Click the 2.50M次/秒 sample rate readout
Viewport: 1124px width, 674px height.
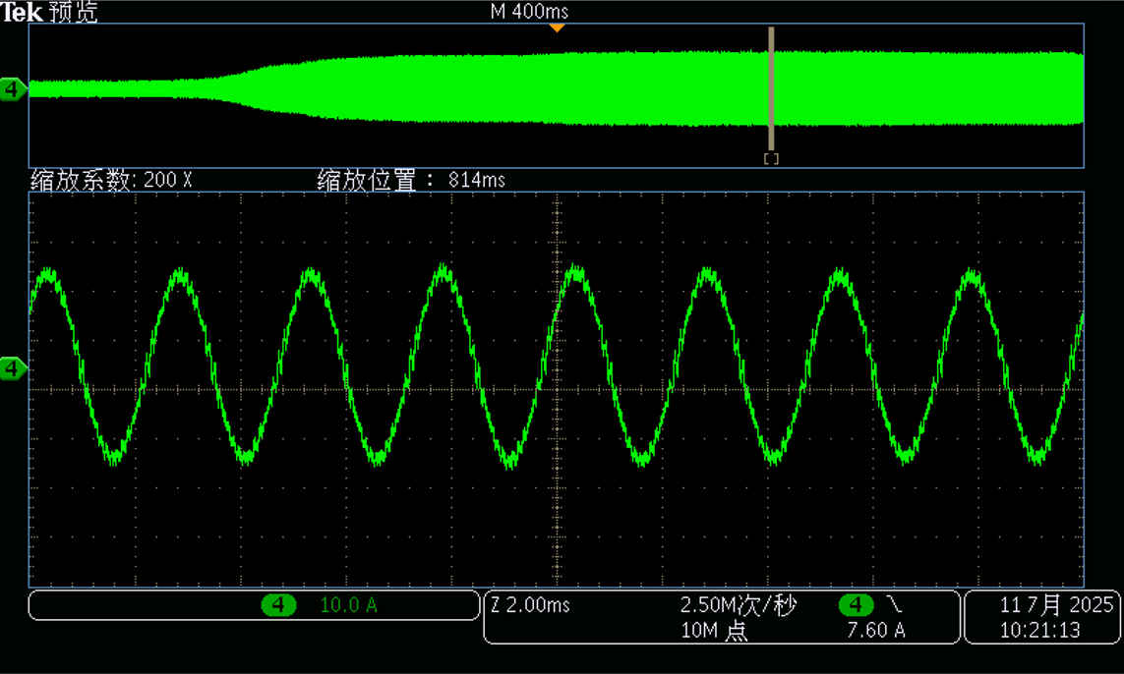click(x=738, y=605)
